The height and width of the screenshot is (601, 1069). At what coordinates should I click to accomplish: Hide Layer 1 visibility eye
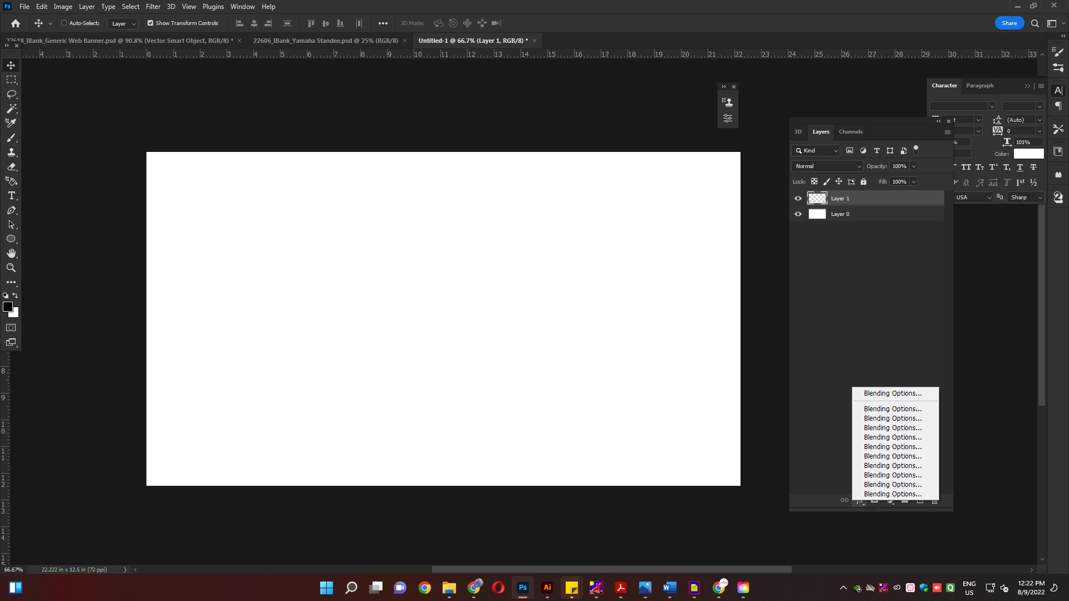pos(798,199)
